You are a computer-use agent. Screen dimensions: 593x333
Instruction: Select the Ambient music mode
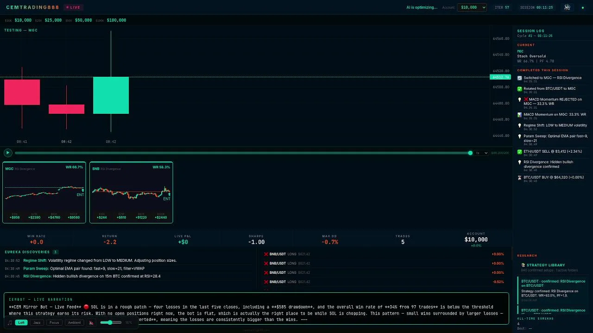pyautogui.click(x=74, y=322)
